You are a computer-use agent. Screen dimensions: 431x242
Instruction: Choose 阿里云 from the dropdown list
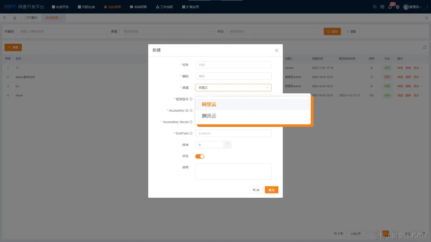tap(253, 105)
